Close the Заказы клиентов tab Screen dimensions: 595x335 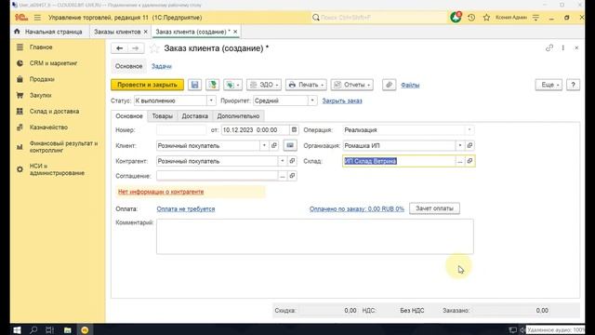145,32
